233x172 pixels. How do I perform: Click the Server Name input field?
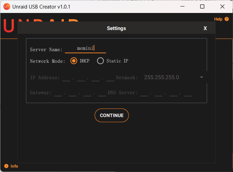85,49
